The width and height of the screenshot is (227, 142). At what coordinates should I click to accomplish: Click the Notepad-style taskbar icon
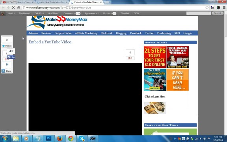tap(37, 138)
